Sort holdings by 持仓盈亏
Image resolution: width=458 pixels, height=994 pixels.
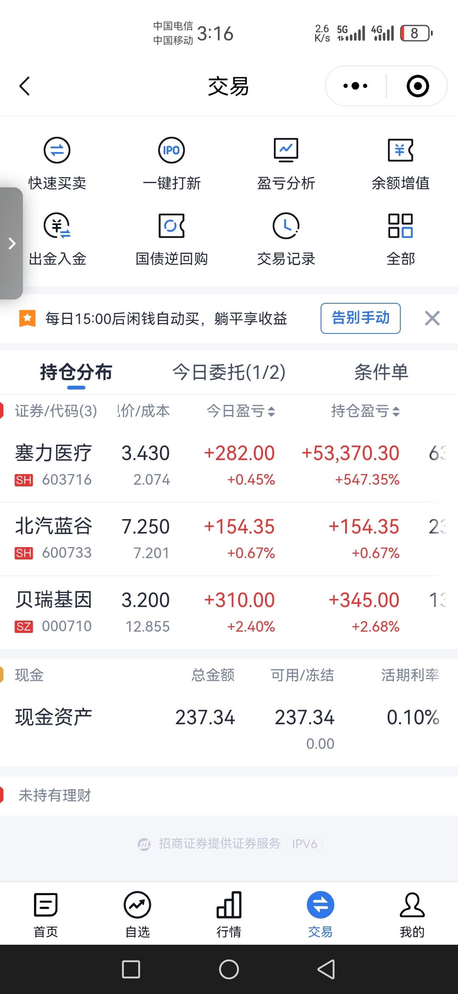pyautogui.click(x=366, y=411)
